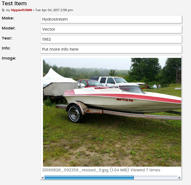The width and height of the screenshot is (191, 185).
Task: Click the left scroll arrow under image
Action: [x=42, y=177]
